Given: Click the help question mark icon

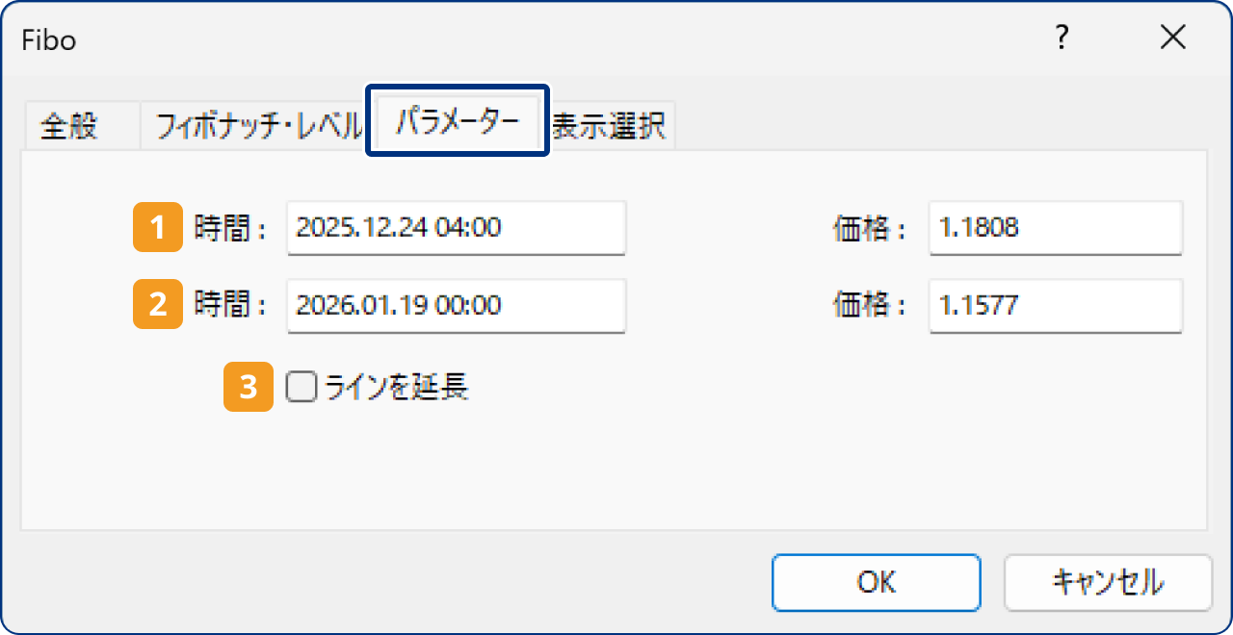Looking at the screenshot, I should 1062,38.
